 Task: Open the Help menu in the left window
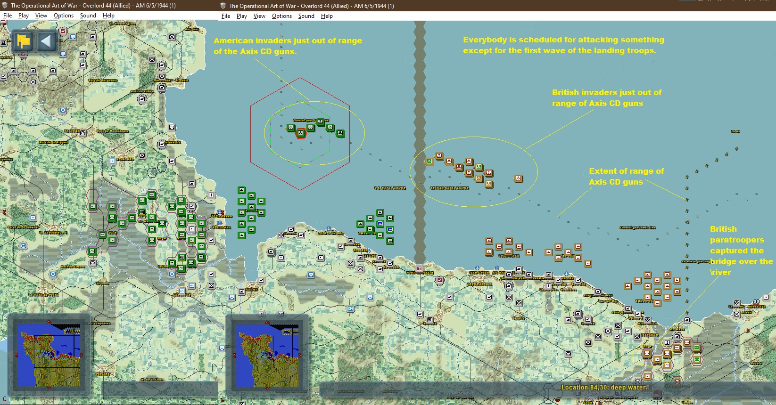pyautogui.click(x=108, y=16)
